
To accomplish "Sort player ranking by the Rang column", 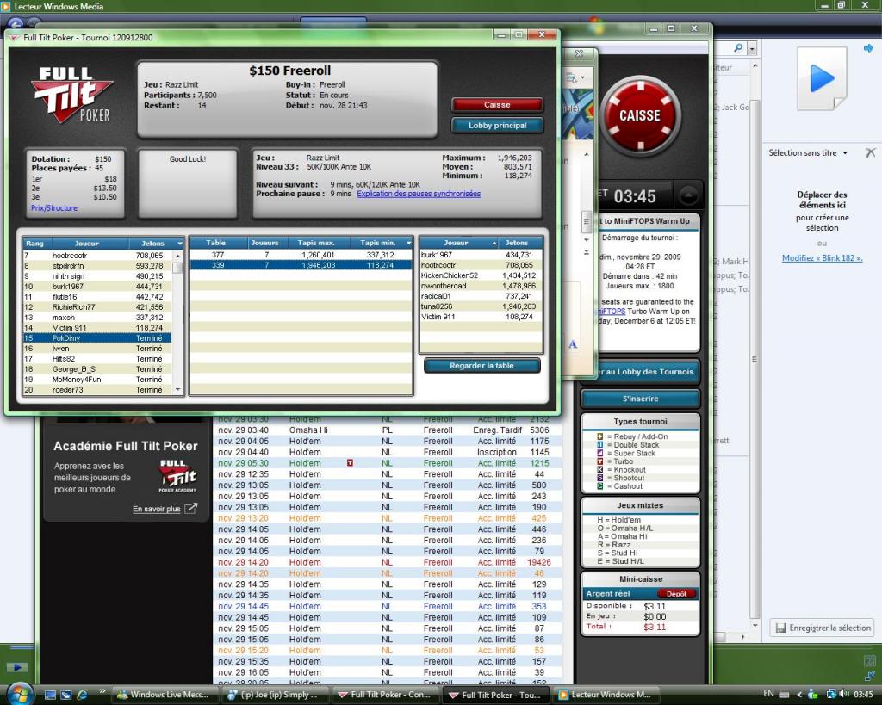I will (x=34, y=244).
